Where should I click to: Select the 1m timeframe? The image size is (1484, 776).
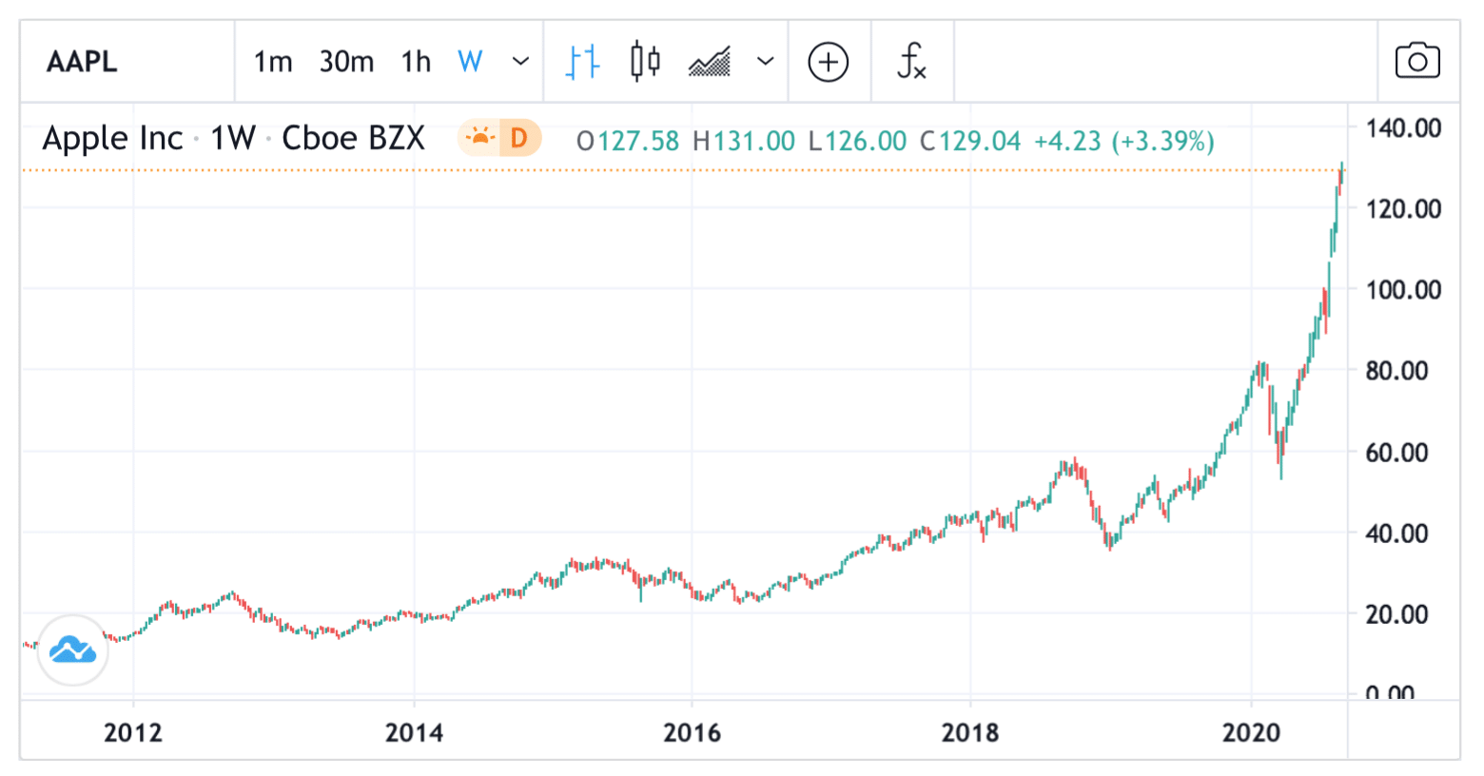pos(272,60)
